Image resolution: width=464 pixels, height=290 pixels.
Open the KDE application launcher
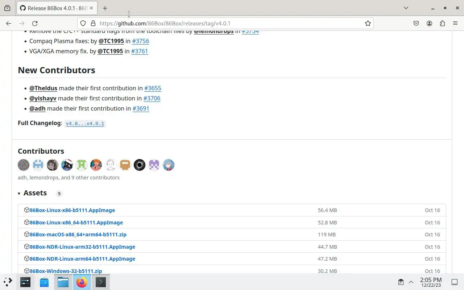pos(8,282)
